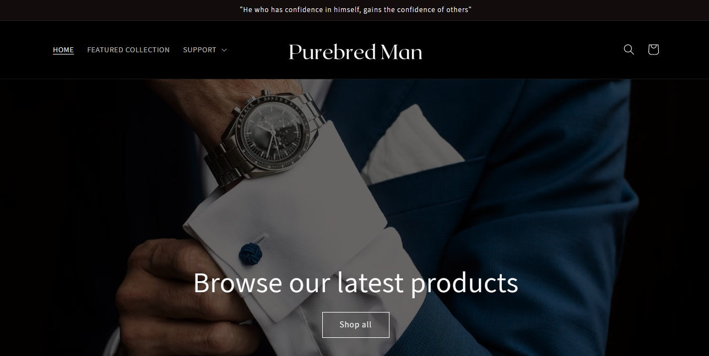This screenshot has width=709, height=356.
Task: Go to the HOME menu item
Action: (x=63, y=50)
